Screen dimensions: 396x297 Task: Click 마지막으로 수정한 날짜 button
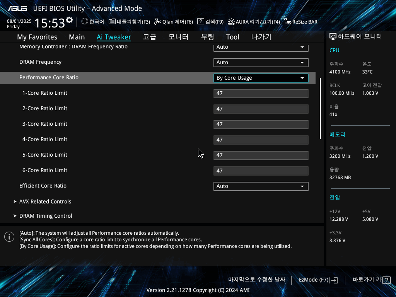(257, 280)
